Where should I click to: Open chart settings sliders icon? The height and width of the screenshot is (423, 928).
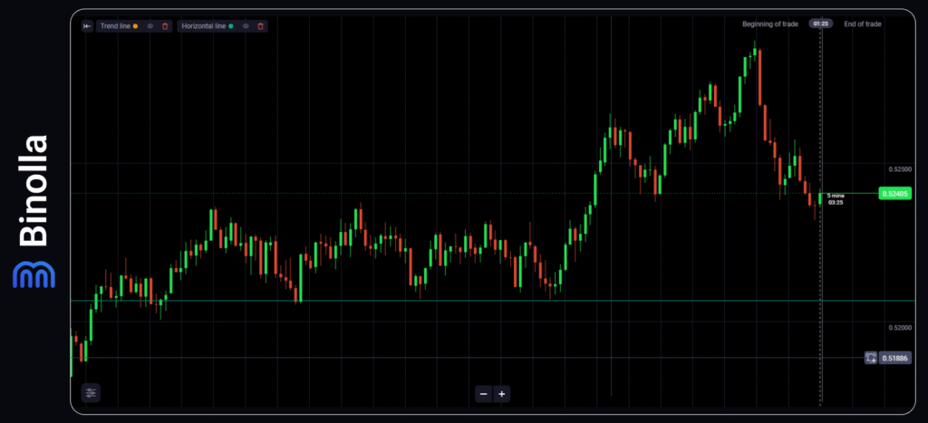pyautogui.click(x=90, y=392)
